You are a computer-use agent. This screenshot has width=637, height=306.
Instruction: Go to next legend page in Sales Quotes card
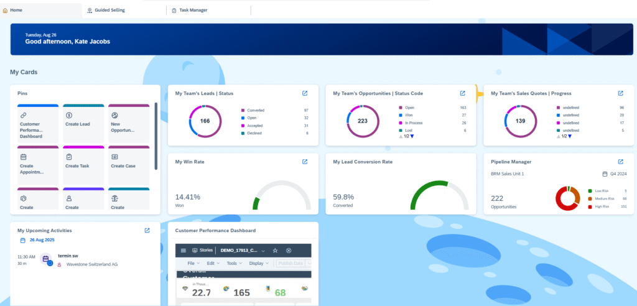570,137
